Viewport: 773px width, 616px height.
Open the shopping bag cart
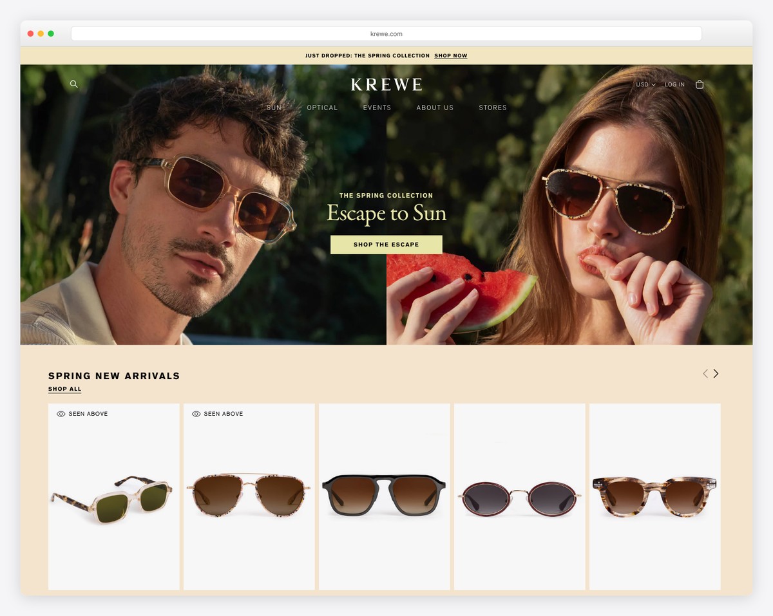click(700, 84)
